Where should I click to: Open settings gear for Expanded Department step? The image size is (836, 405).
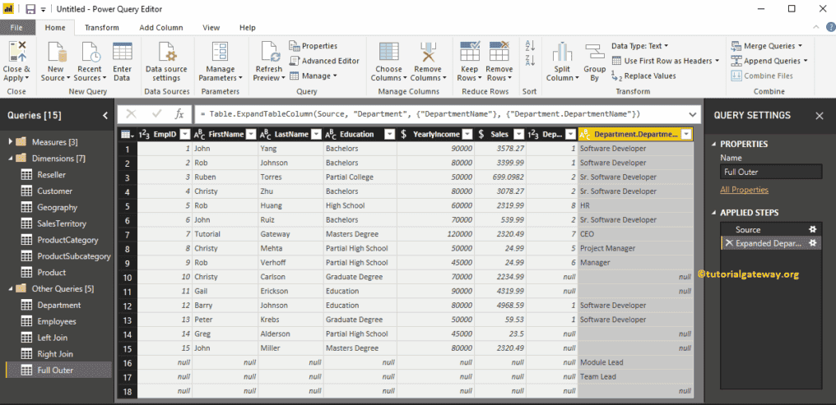tap(812, 242)
